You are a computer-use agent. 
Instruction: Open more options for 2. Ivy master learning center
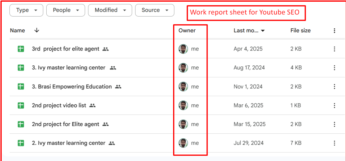[x=334, y=143]
